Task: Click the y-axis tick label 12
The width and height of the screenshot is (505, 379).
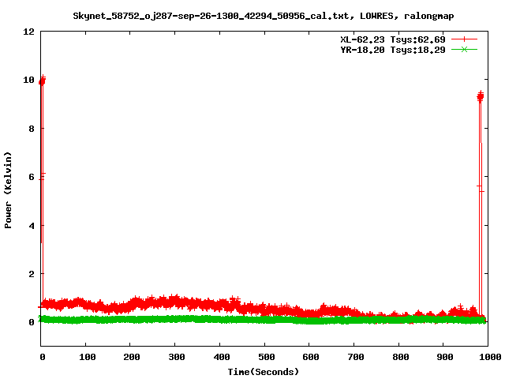Action: pyautogui.click(x=28, y=32)
